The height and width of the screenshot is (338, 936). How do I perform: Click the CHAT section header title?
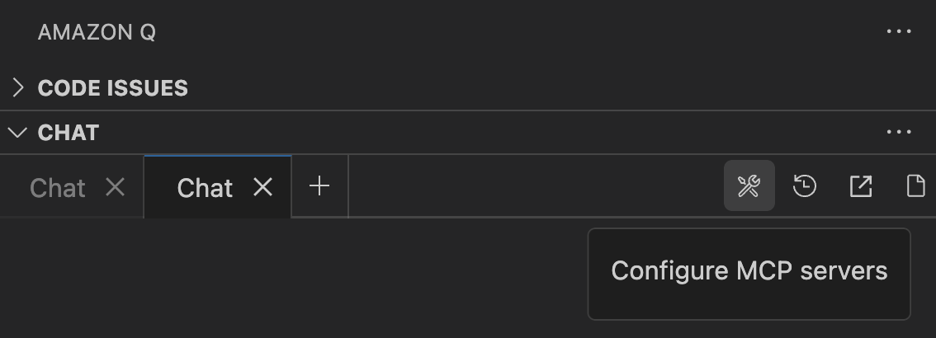click(x=69, y=133)
